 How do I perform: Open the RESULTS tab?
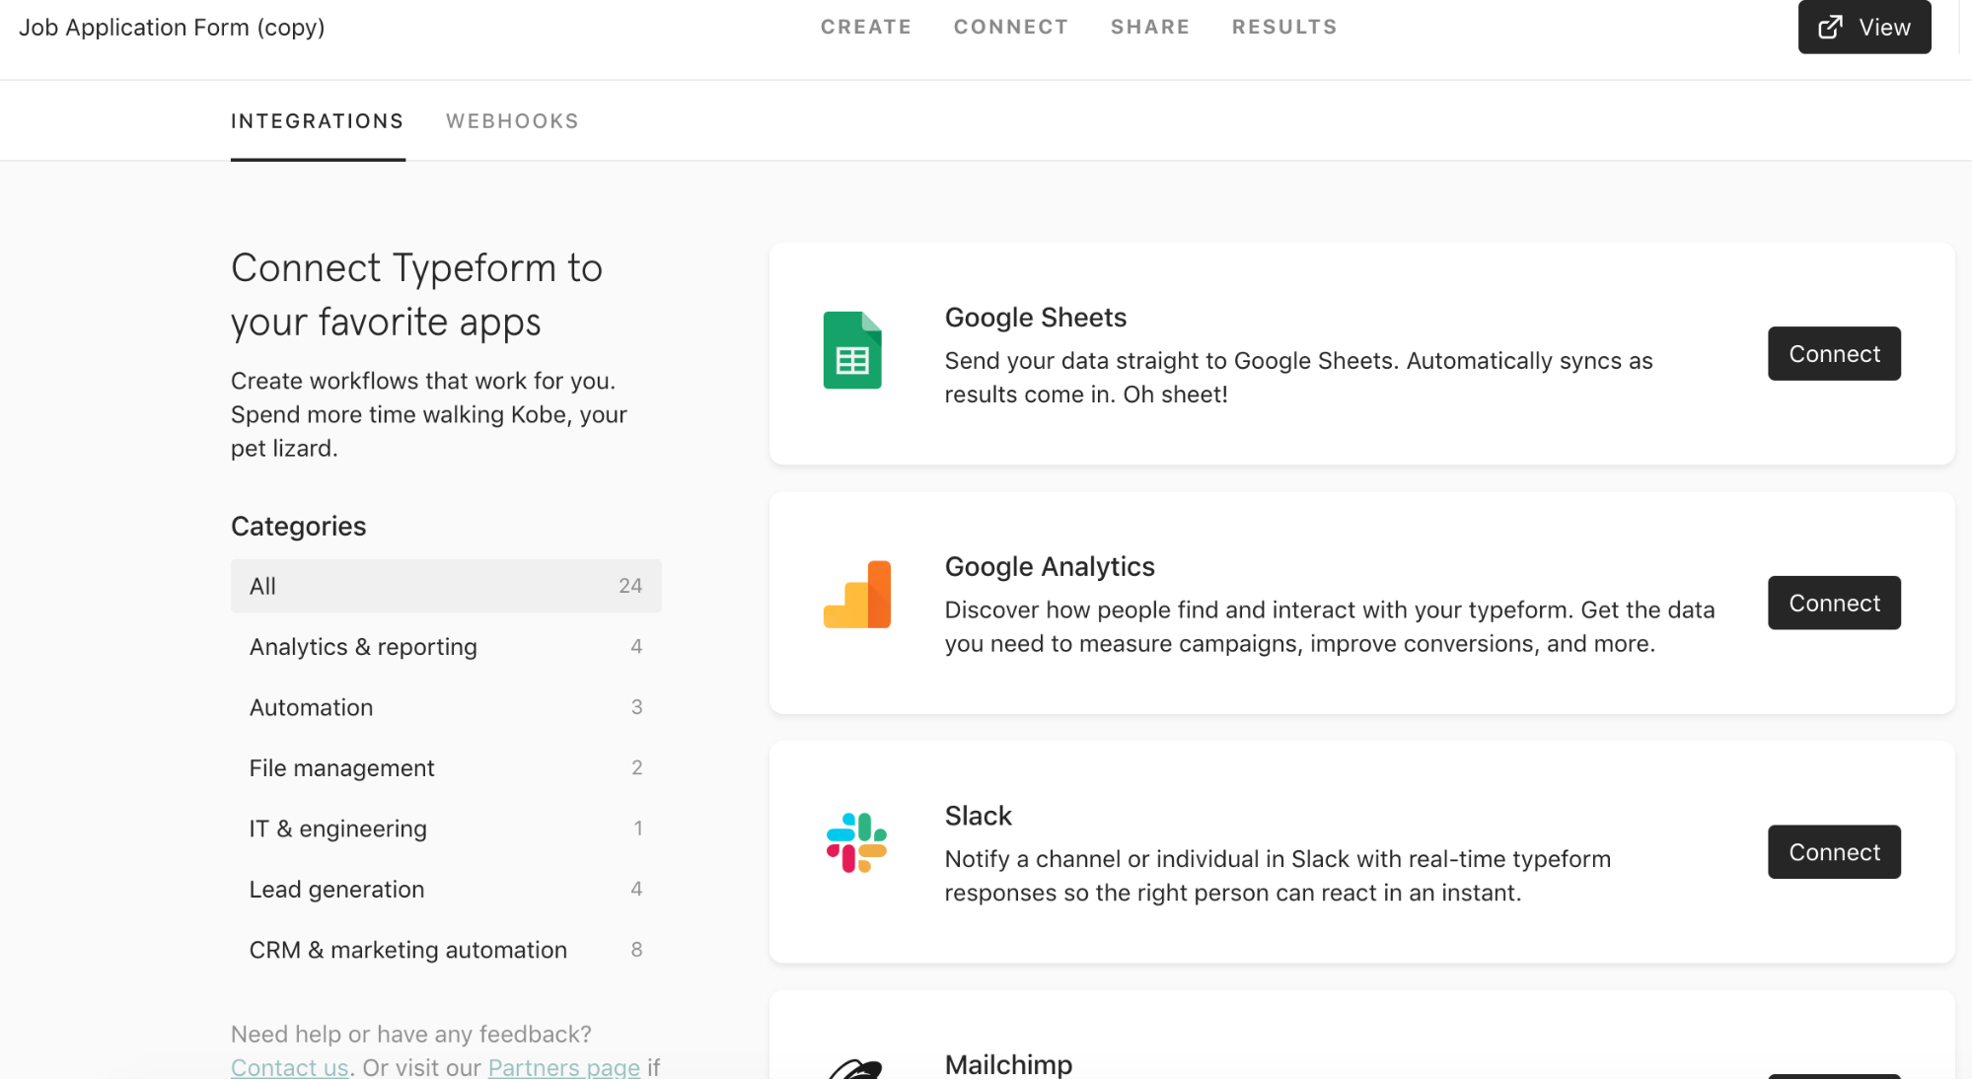(x=1284, y=27)
